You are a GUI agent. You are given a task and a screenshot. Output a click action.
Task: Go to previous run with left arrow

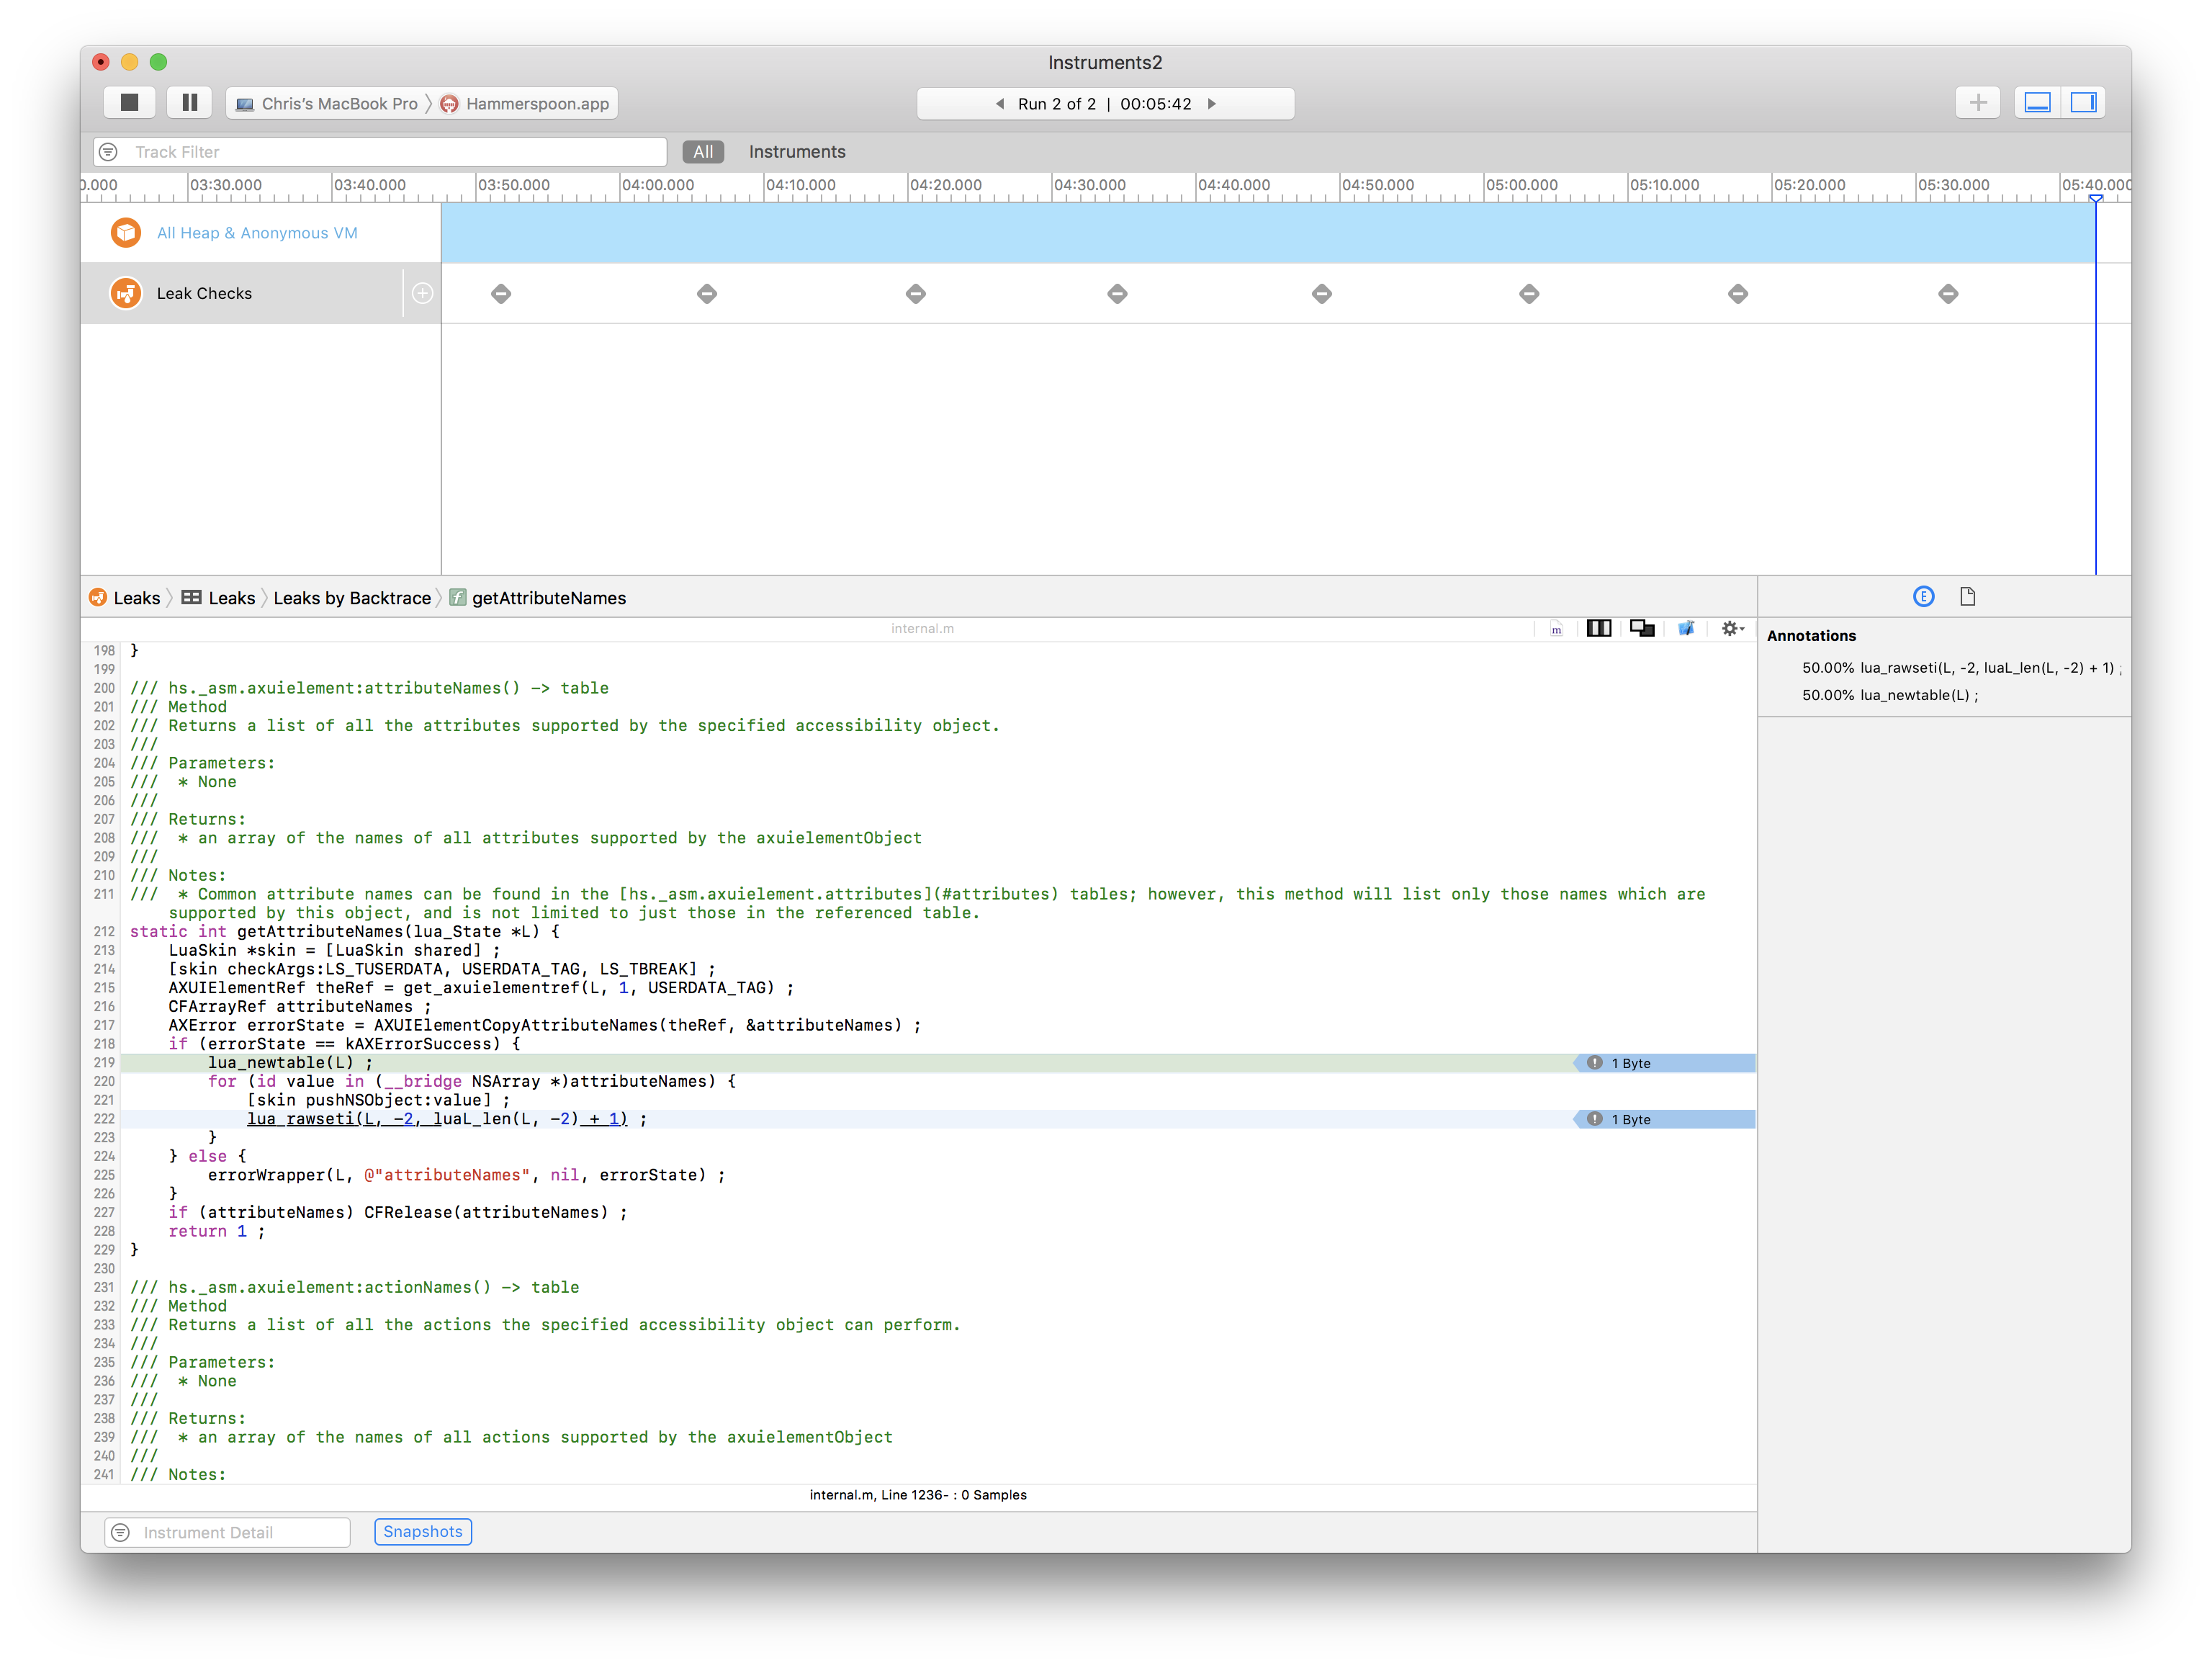tap(999, 103)
